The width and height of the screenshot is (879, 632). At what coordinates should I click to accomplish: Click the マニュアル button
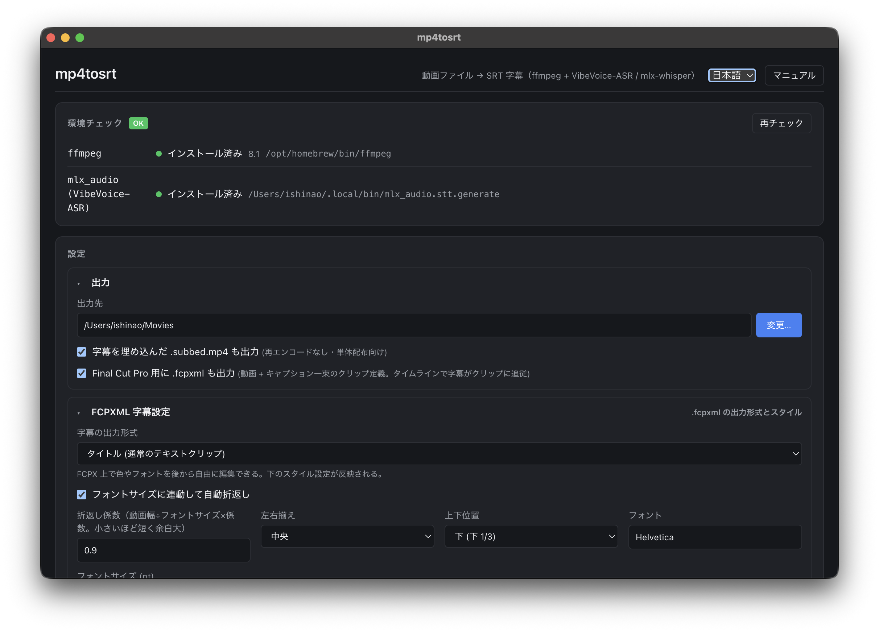pyautogui.click(x=794, y=75)
